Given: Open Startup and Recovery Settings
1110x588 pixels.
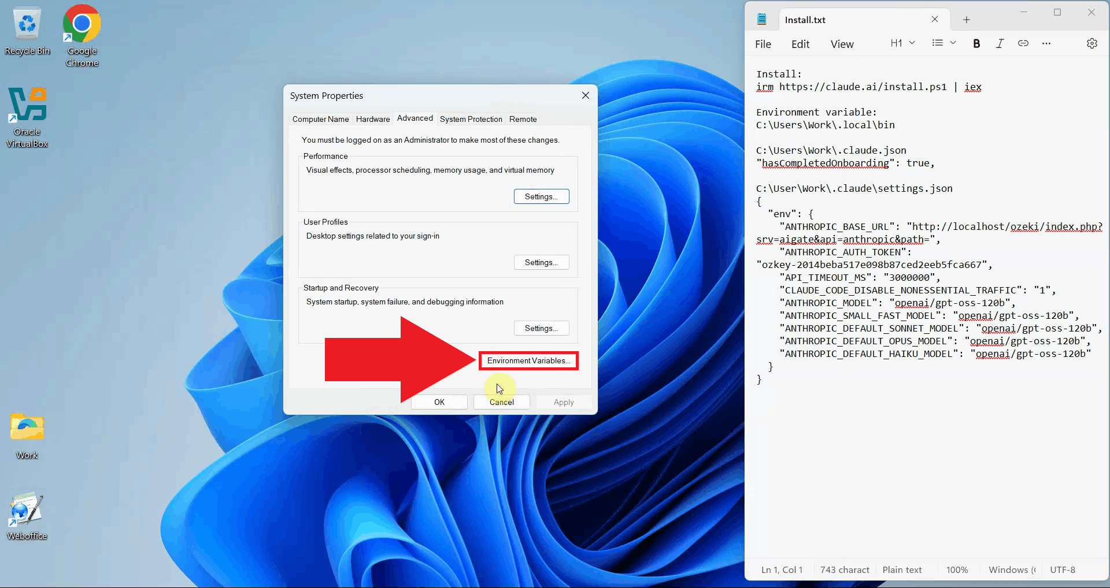Looking at the screenshot, I should tap(541, 328).
